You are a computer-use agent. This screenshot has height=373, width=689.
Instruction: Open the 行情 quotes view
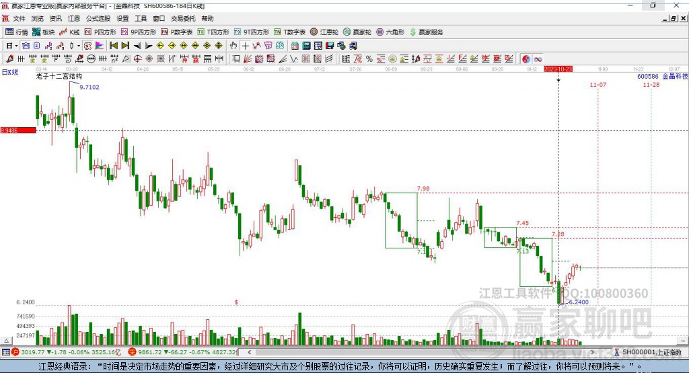(x=16, y=32)
